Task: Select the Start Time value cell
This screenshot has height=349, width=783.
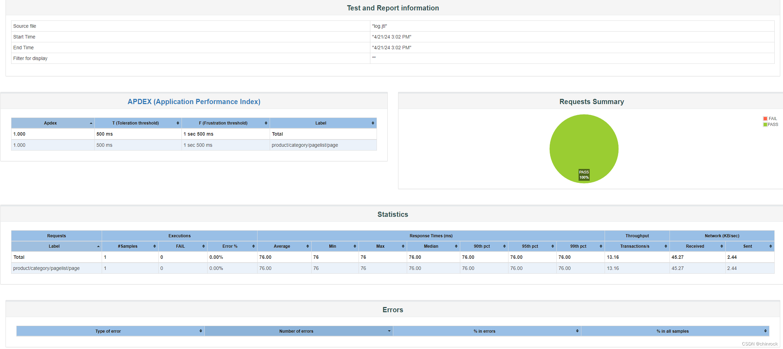Action: tap(572, 37)
